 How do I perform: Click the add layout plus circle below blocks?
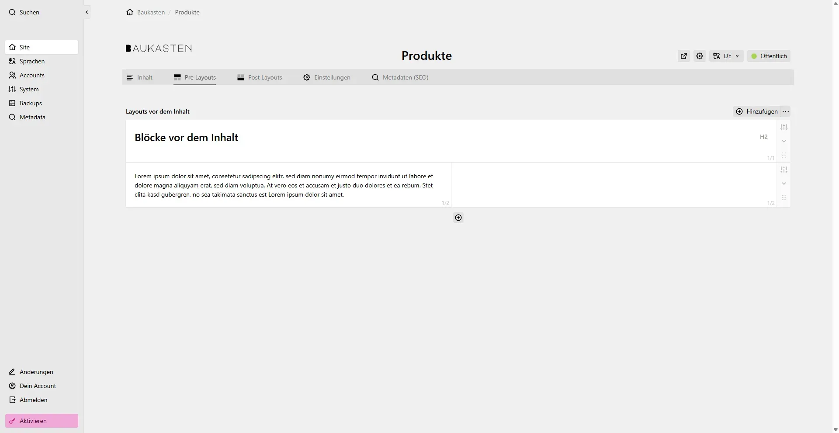pos(458,218)
